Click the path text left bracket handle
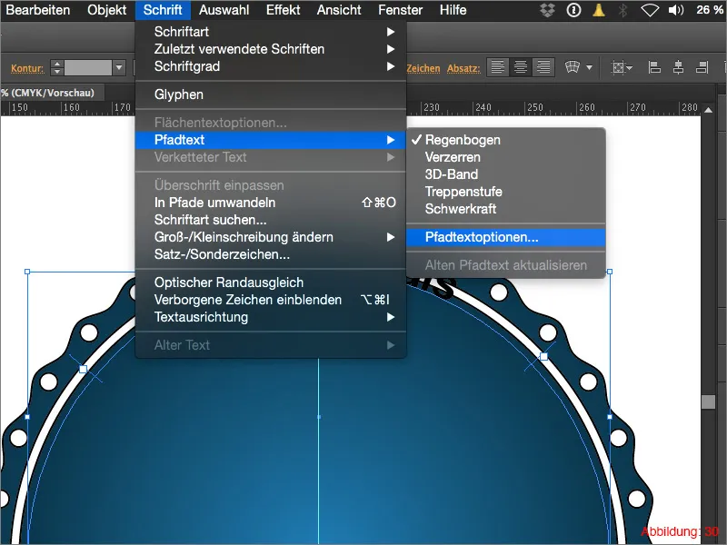The height and width of the screenshot is (545, 727). pos(83,369)
